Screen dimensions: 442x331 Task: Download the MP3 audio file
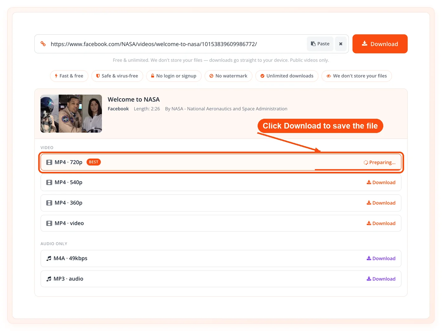tap(381, 279)
